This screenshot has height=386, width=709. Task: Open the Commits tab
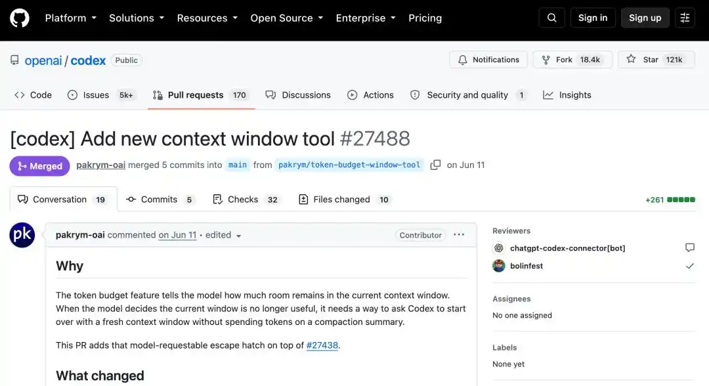161,200
